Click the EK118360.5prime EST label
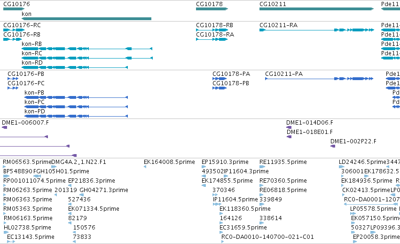Screen dimensions: 400x244 245,209
